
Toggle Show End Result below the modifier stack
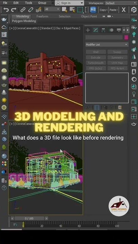pyautogui.click(x=97, y=107)
